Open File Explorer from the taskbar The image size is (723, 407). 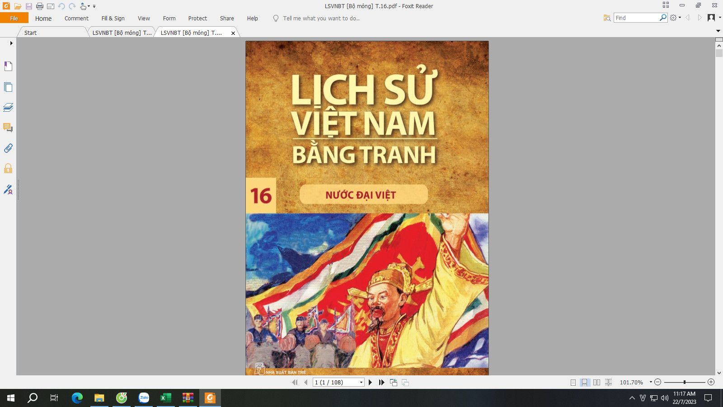click(x=99, y=398)
